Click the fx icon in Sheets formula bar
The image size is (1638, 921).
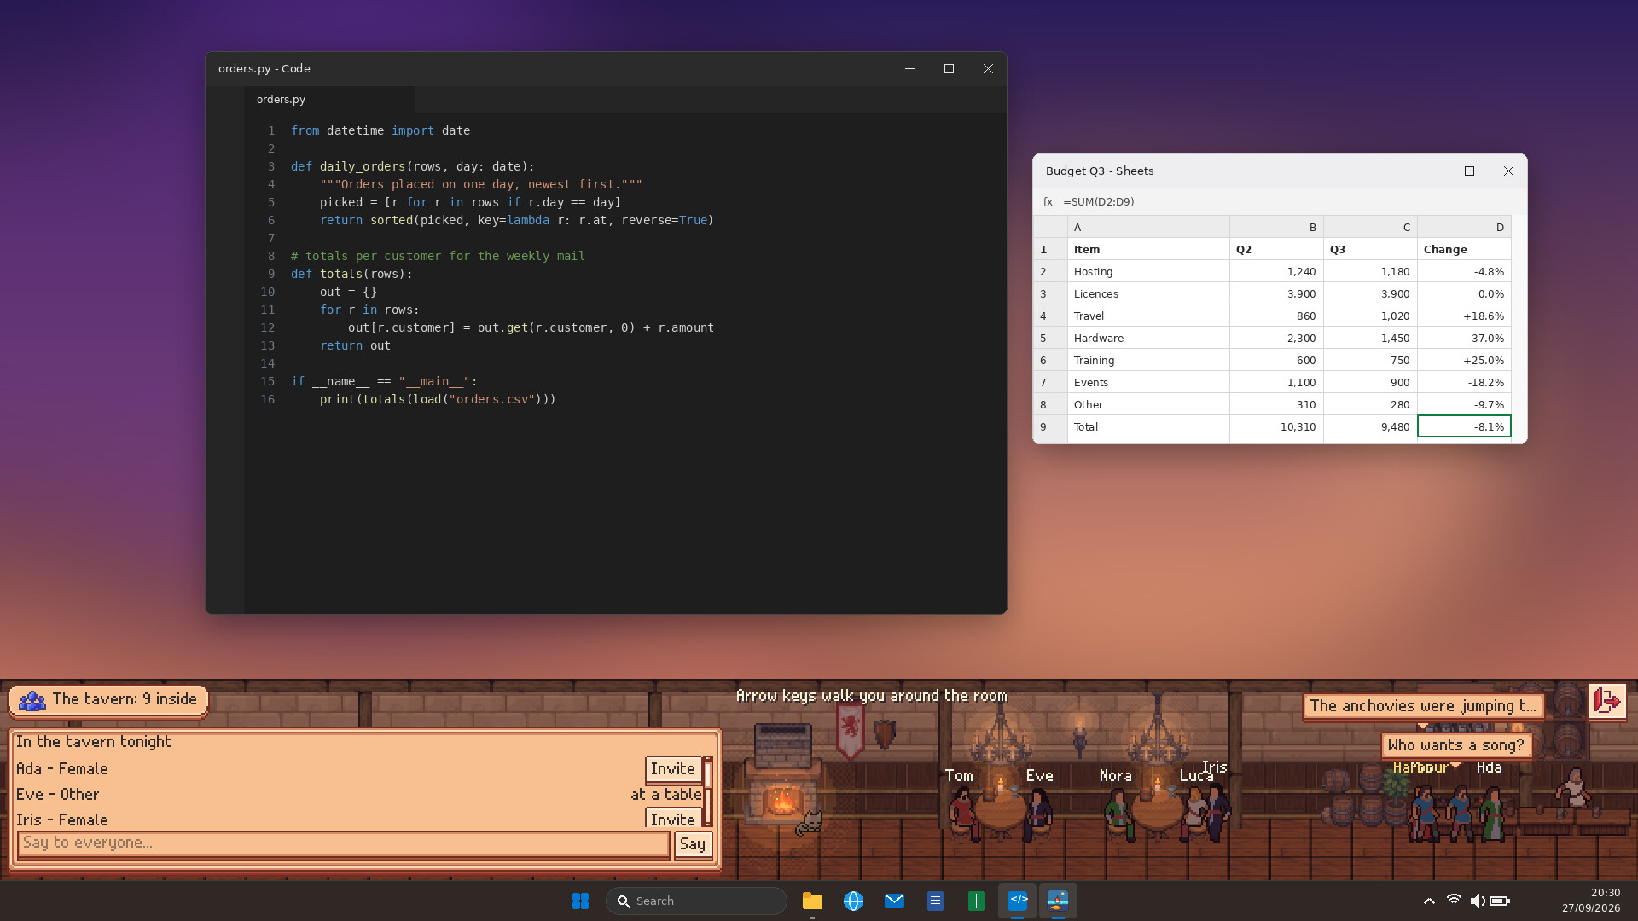tap(1048, 202)
